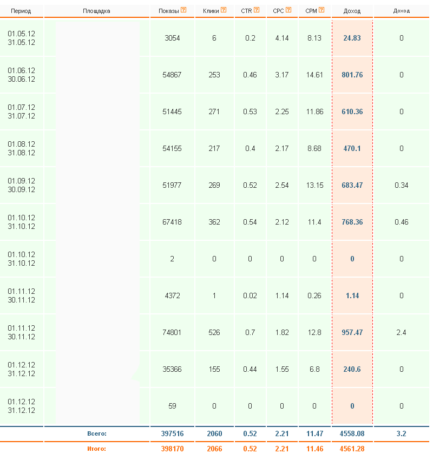This screenshot has width=433, height=460.
Task: Click CTR value 0.7
Action: pos(250,332)
